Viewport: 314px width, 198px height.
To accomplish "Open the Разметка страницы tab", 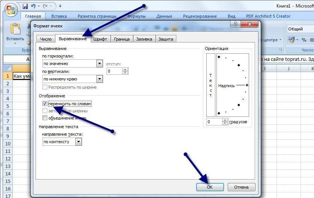I will pos(97,16).
